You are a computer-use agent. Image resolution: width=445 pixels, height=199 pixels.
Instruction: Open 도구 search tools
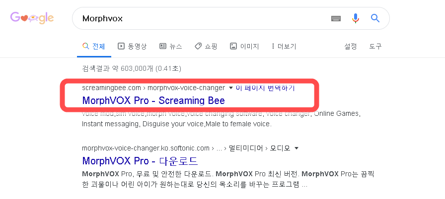(375, 47)
